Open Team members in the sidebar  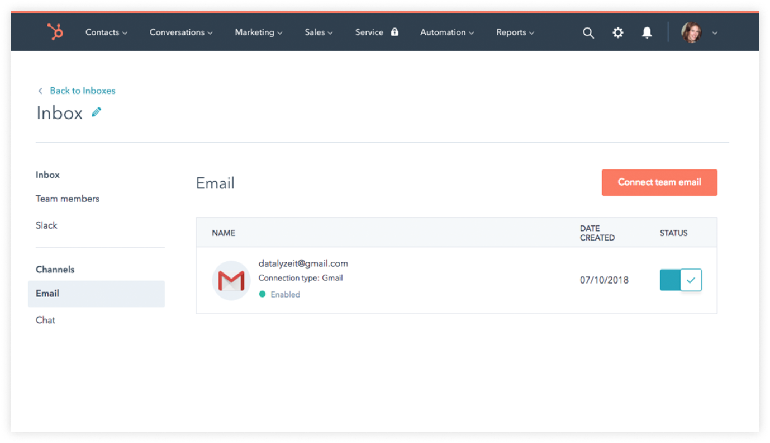68,199
